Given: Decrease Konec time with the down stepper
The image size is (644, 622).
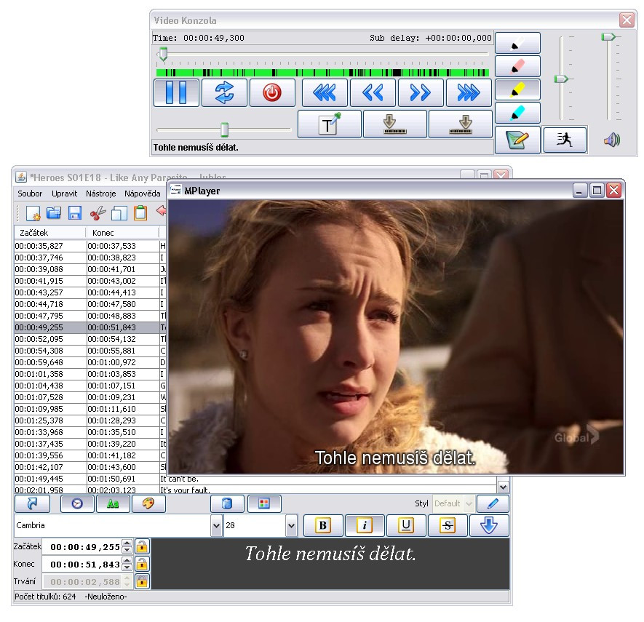Looking at the screenshot, I should click(127, 568).
